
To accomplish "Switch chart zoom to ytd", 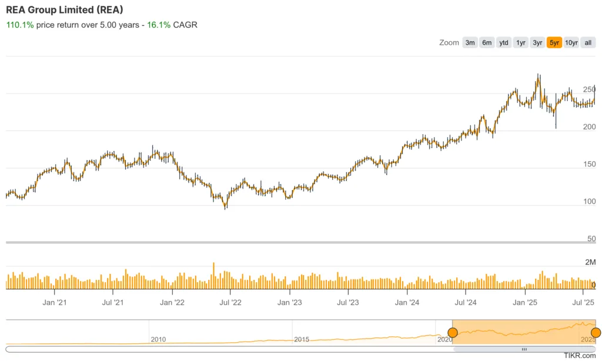I will point(504,42).
